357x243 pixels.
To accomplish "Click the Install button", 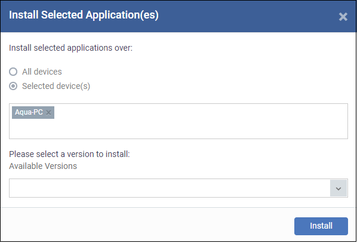I will [321, 226].
